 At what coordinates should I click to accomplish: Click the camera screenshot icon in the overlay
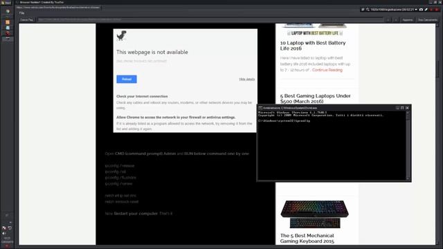pos(421,10)
